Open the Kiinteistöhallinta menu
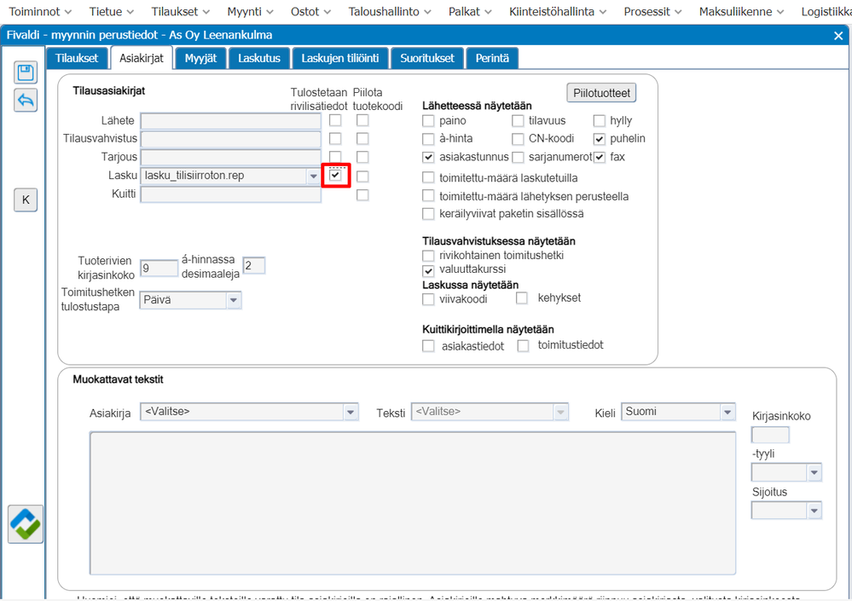Image resolution: width=852 pixels, height=601 pixels. pyautogui.click(x=558, y=11)
